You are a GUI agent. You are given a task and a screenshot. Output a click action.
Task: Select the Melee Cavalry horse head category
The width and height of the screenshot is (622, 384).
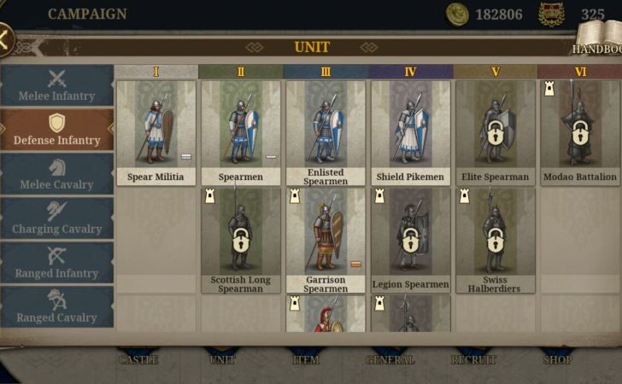click(x=56, y=174)
